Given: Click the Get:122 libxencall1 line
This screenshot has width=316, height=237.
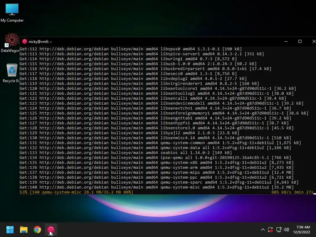Looking at the screenshot, I should click(x=153, y=98).
